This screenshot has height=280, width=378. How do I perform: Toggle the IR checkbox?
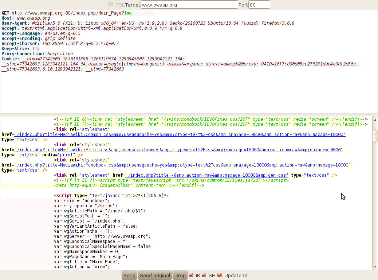[192, 275]
